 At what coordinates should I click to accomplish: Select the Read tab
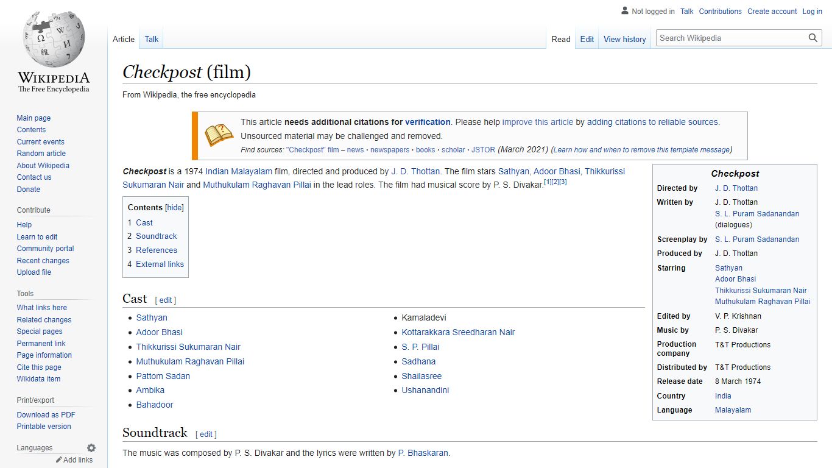coord(561,39)
